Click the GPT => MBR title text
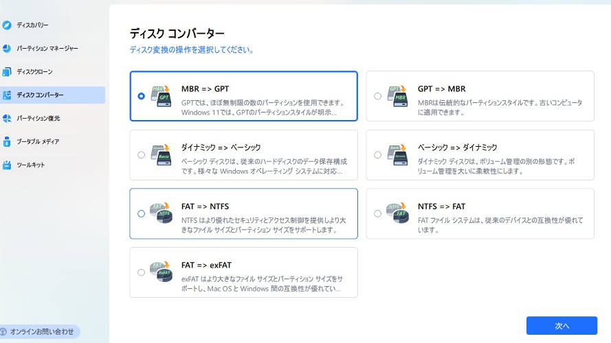This screenshot has height=343, width=611. click(441, 88)
